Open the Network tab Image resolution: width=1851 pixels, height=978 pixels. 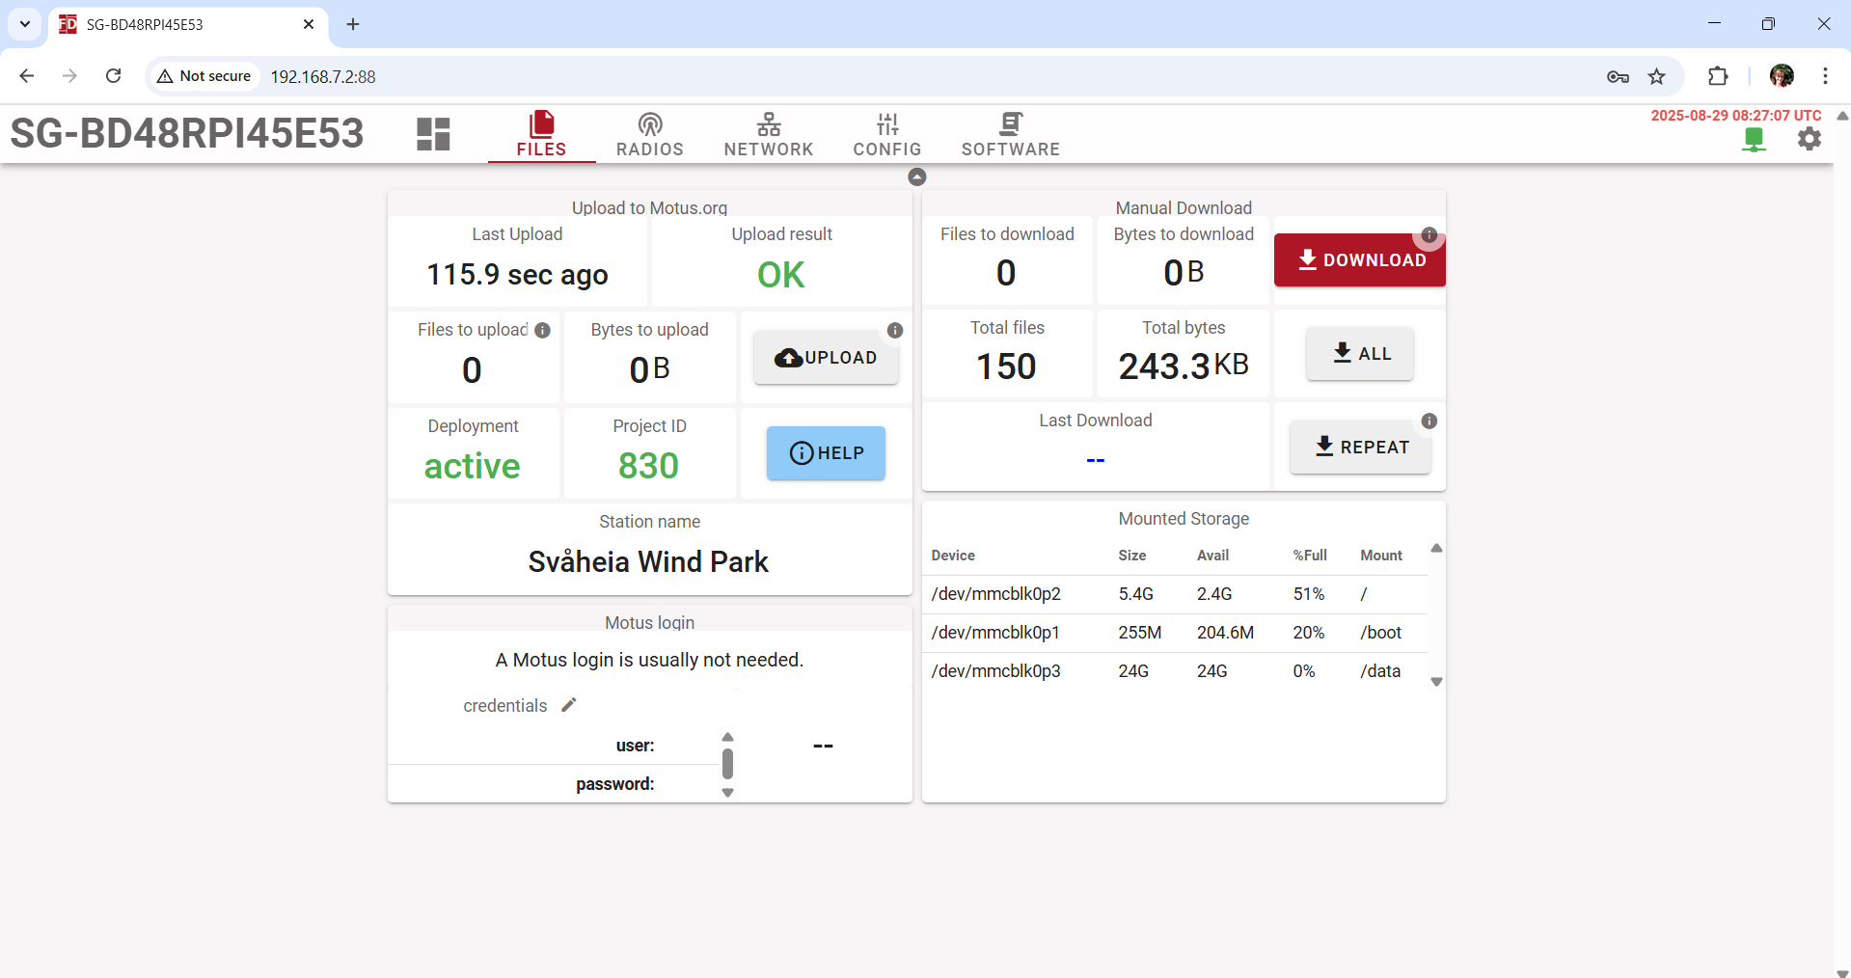tap(768, 134)
